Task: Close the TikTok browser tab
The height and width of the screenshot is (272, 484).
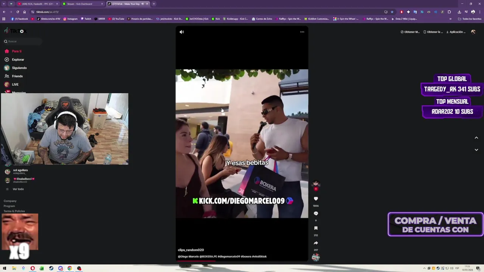Action: pos(147,4)
